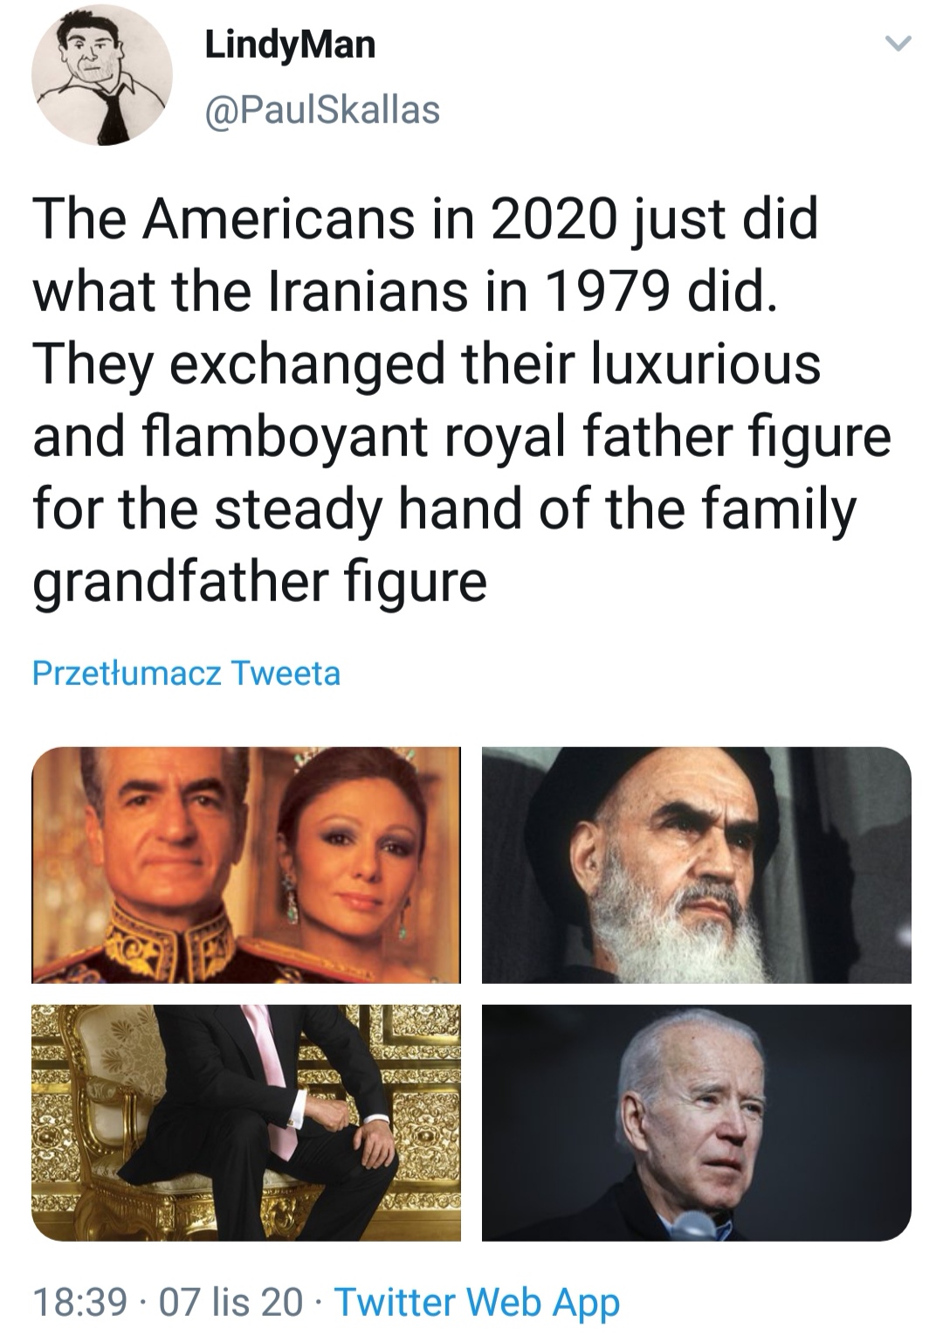
Task: Open photo of uniformed man and woman
Action: pos(246,865)
